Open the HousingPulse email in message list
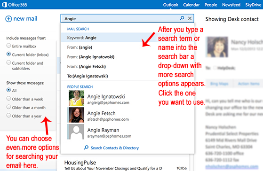This screenshot has height=171, width=263. click(126, 165)
